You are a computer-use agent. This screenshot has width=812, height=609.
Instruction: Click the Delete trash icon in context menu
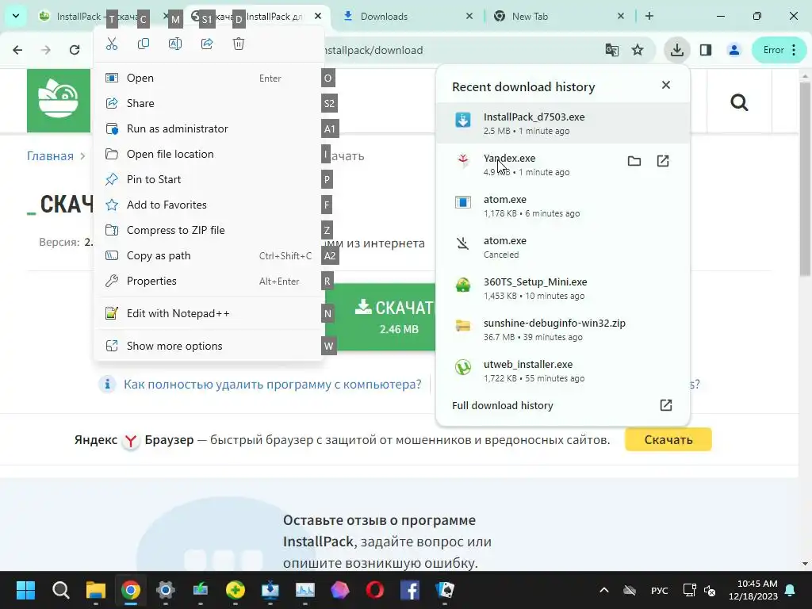[x=239, y=44]
